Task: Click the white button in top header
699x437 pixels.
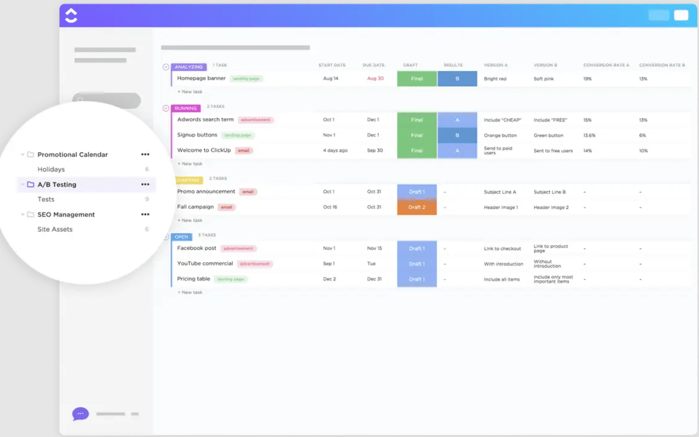Action: tap(681, 15)
